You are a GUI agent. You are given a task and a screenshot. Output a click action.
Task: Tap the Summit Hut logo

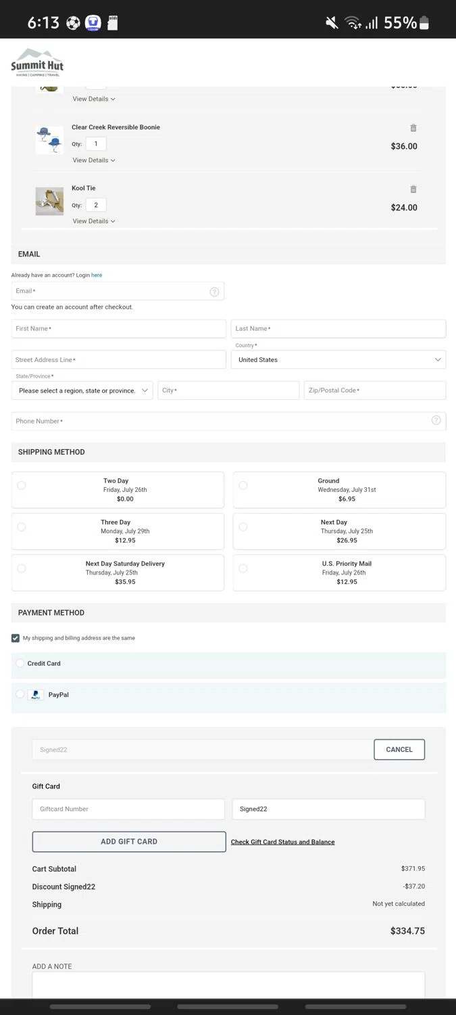click(37, 63)
